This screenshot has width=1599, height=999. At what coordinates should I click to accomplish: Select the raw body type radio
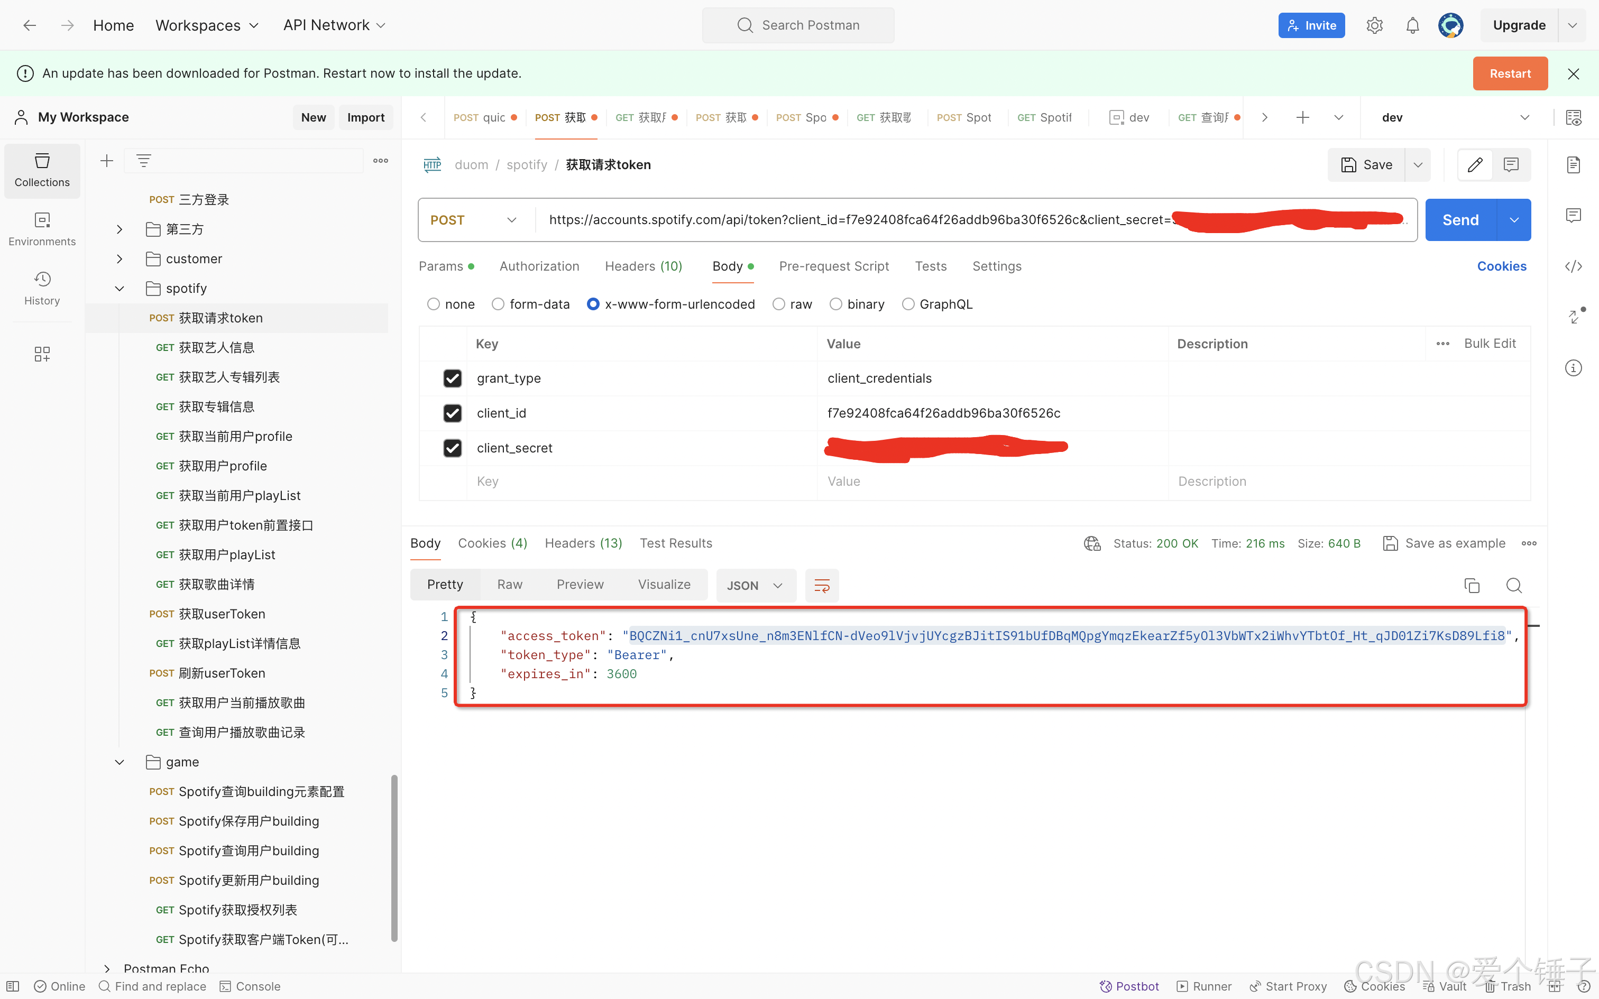pos(779,304)
